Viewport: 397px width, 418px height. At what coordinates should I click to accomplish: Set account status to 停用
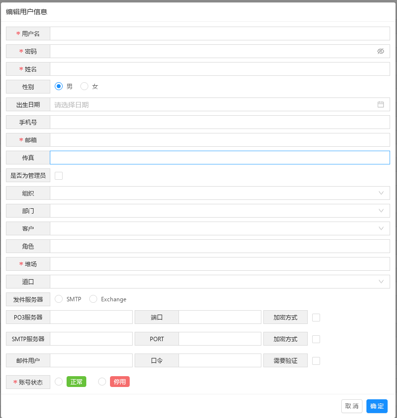click(x=102, y=382)
